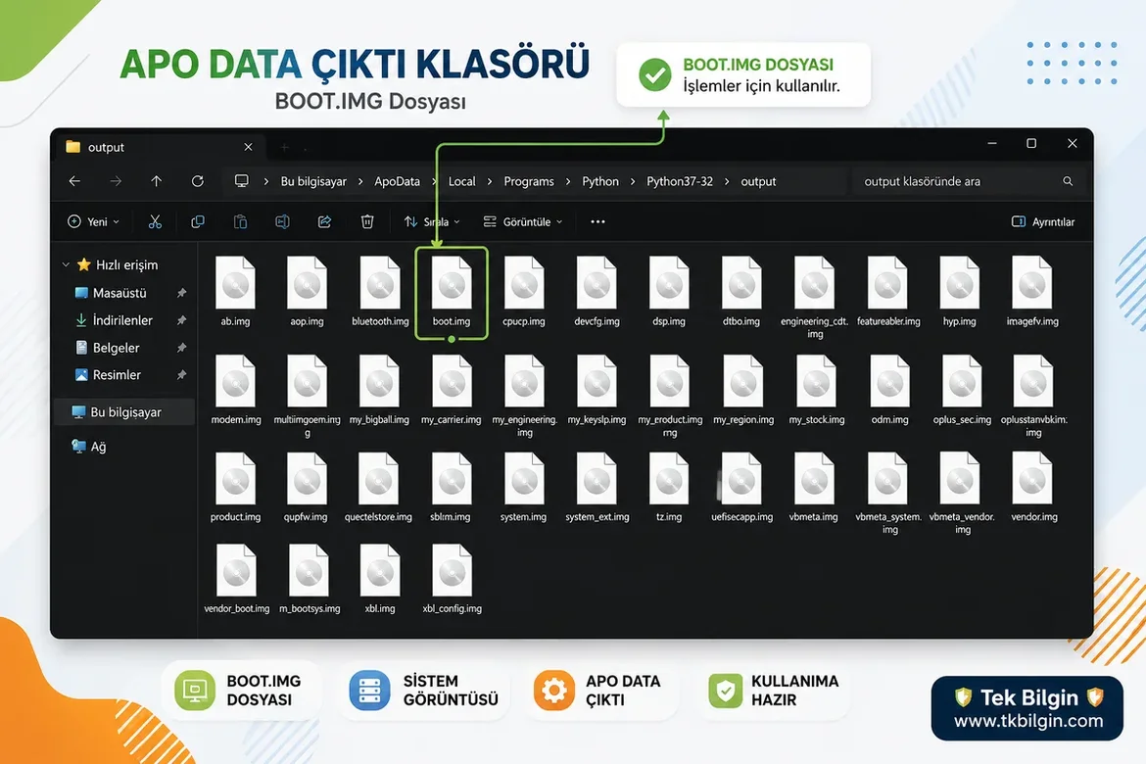Click the Copy icon in toolbar
The height and width of the screenshot is (764, 1146).
tap(197, 221)
